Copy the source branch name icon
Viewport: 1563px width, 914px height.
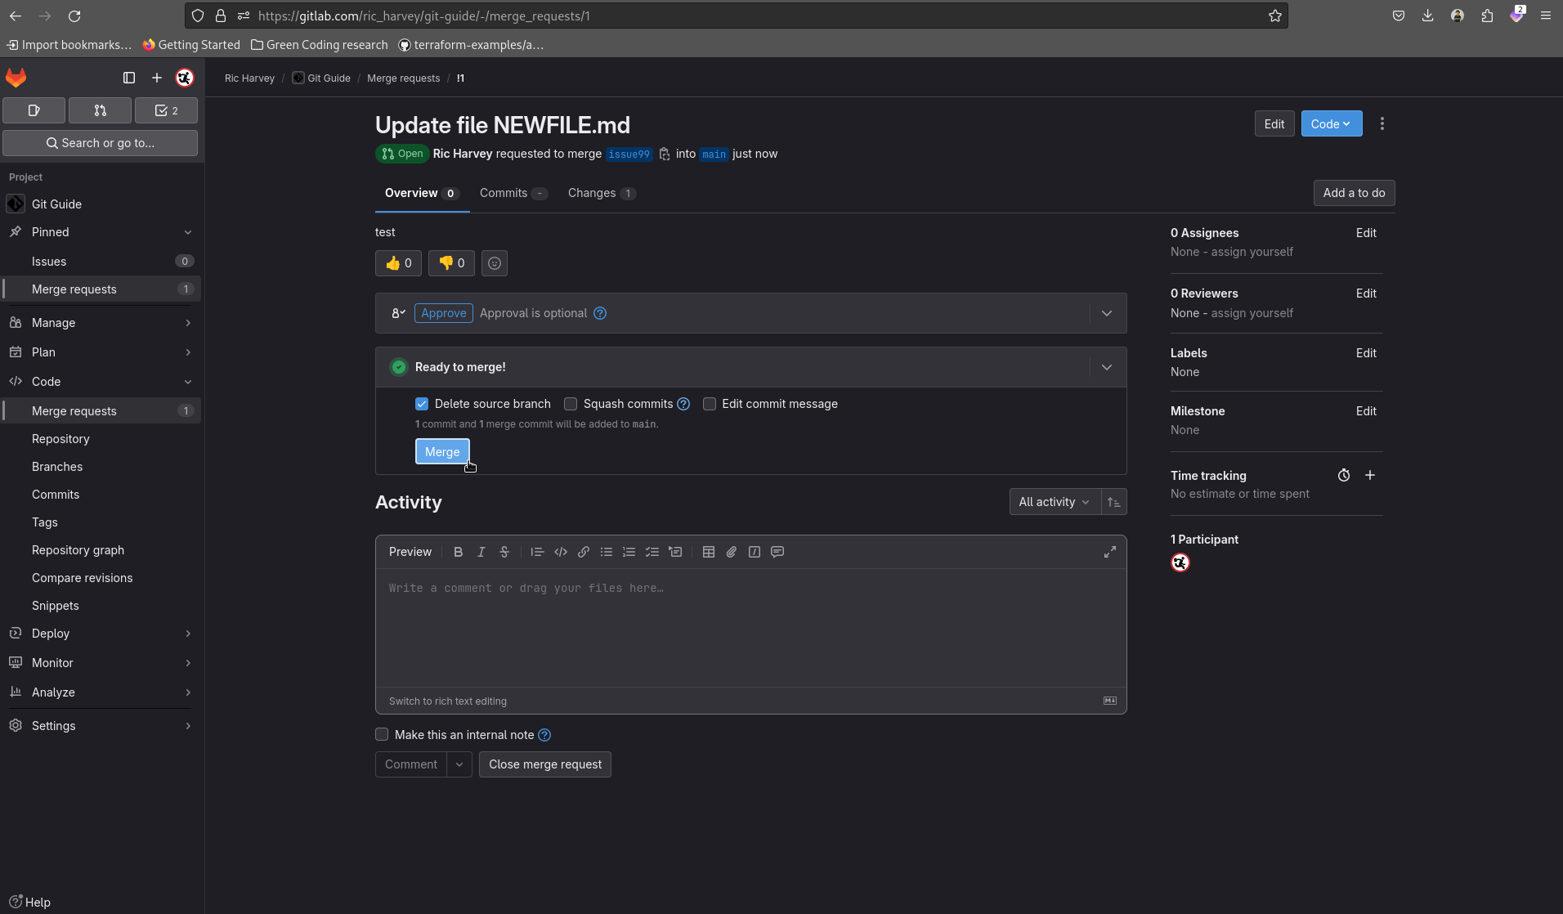(665, 154)
